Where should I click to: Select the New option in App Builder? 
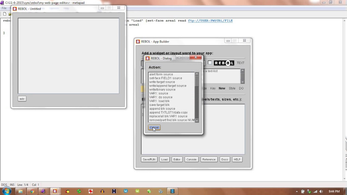(222, 88)
